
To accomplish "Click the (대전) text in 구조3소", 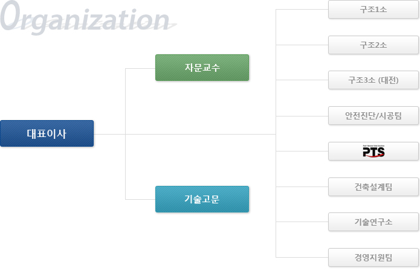I will pos(389,80).
